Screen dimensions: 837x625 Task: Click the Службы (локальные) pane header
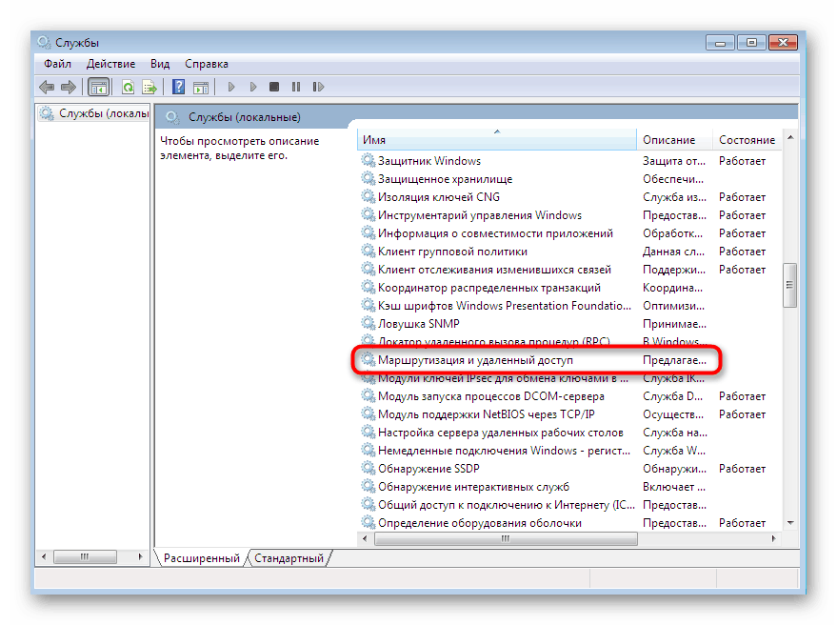[245, 117]
